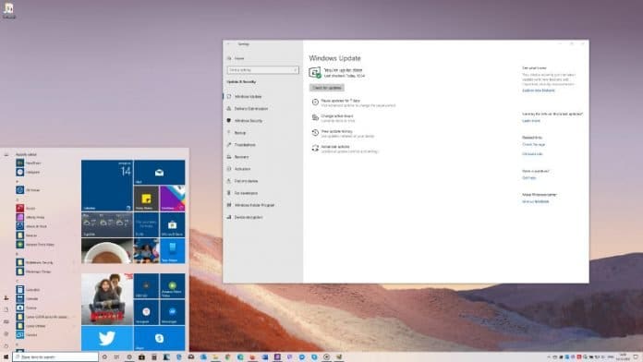Open the Messenger tile
The height and width of the screenshot is (362, 643).
tap(172, 312)
